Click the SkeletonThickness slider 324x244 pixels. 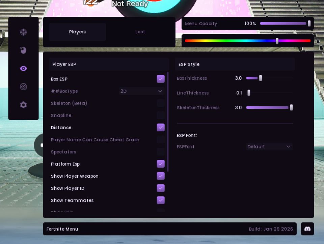pos(269,107)
